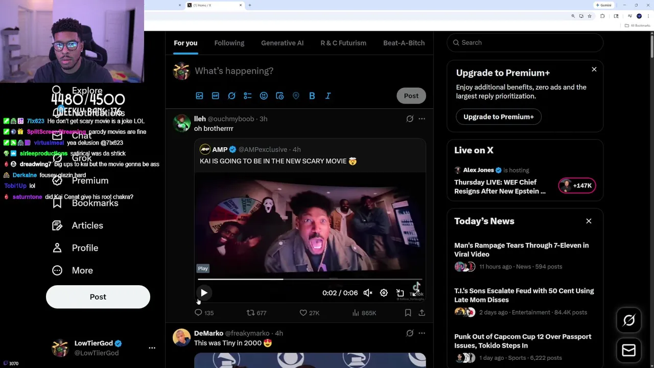This screenshot has width=654, height=368.
Task: Select the Home / X browser tab
Action: 215,5
